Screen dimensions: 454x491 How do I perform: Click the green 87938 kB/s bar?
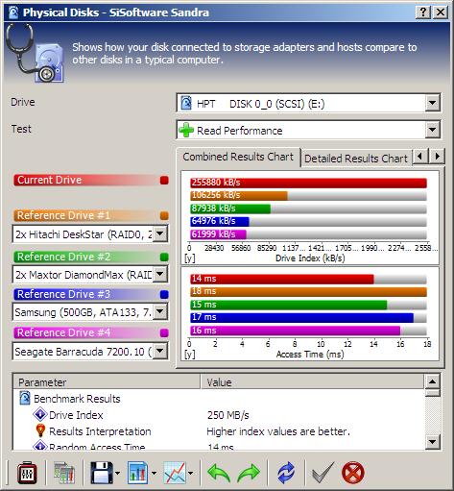230,209
